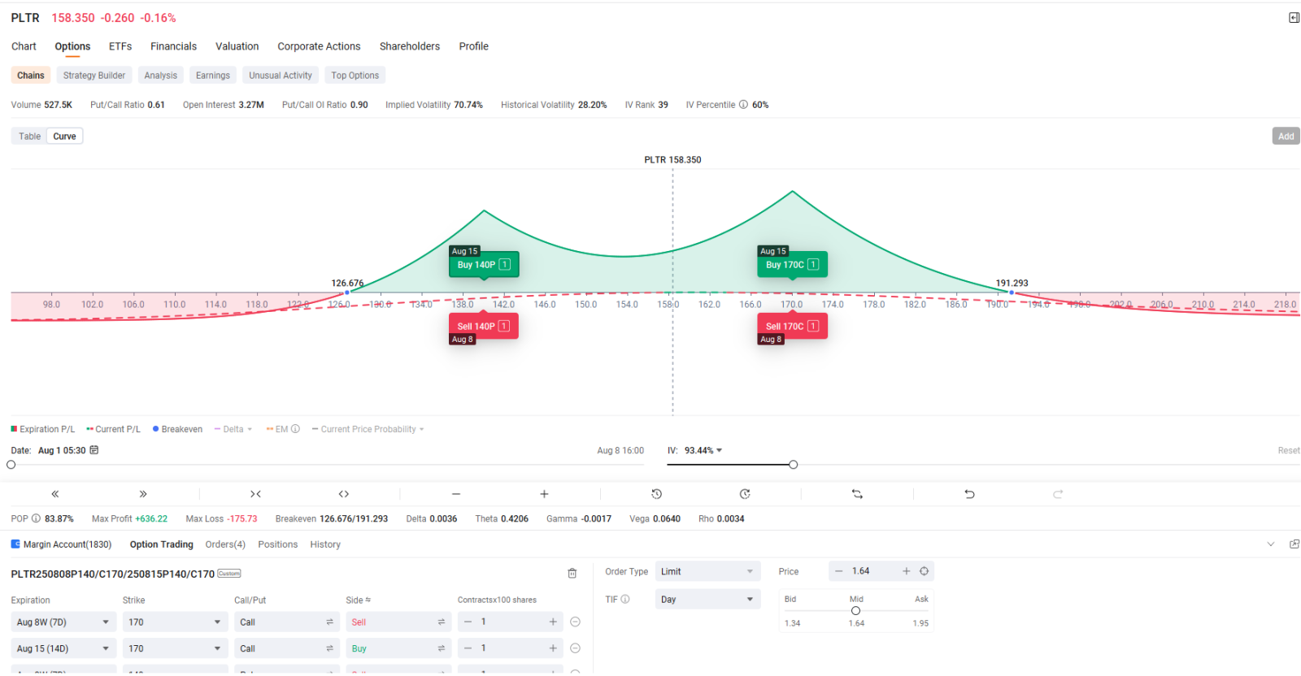The image size is (1301, 676).
Task: Open the Aug 15 (14D) expiration dropdown
Action: (63, 648)
